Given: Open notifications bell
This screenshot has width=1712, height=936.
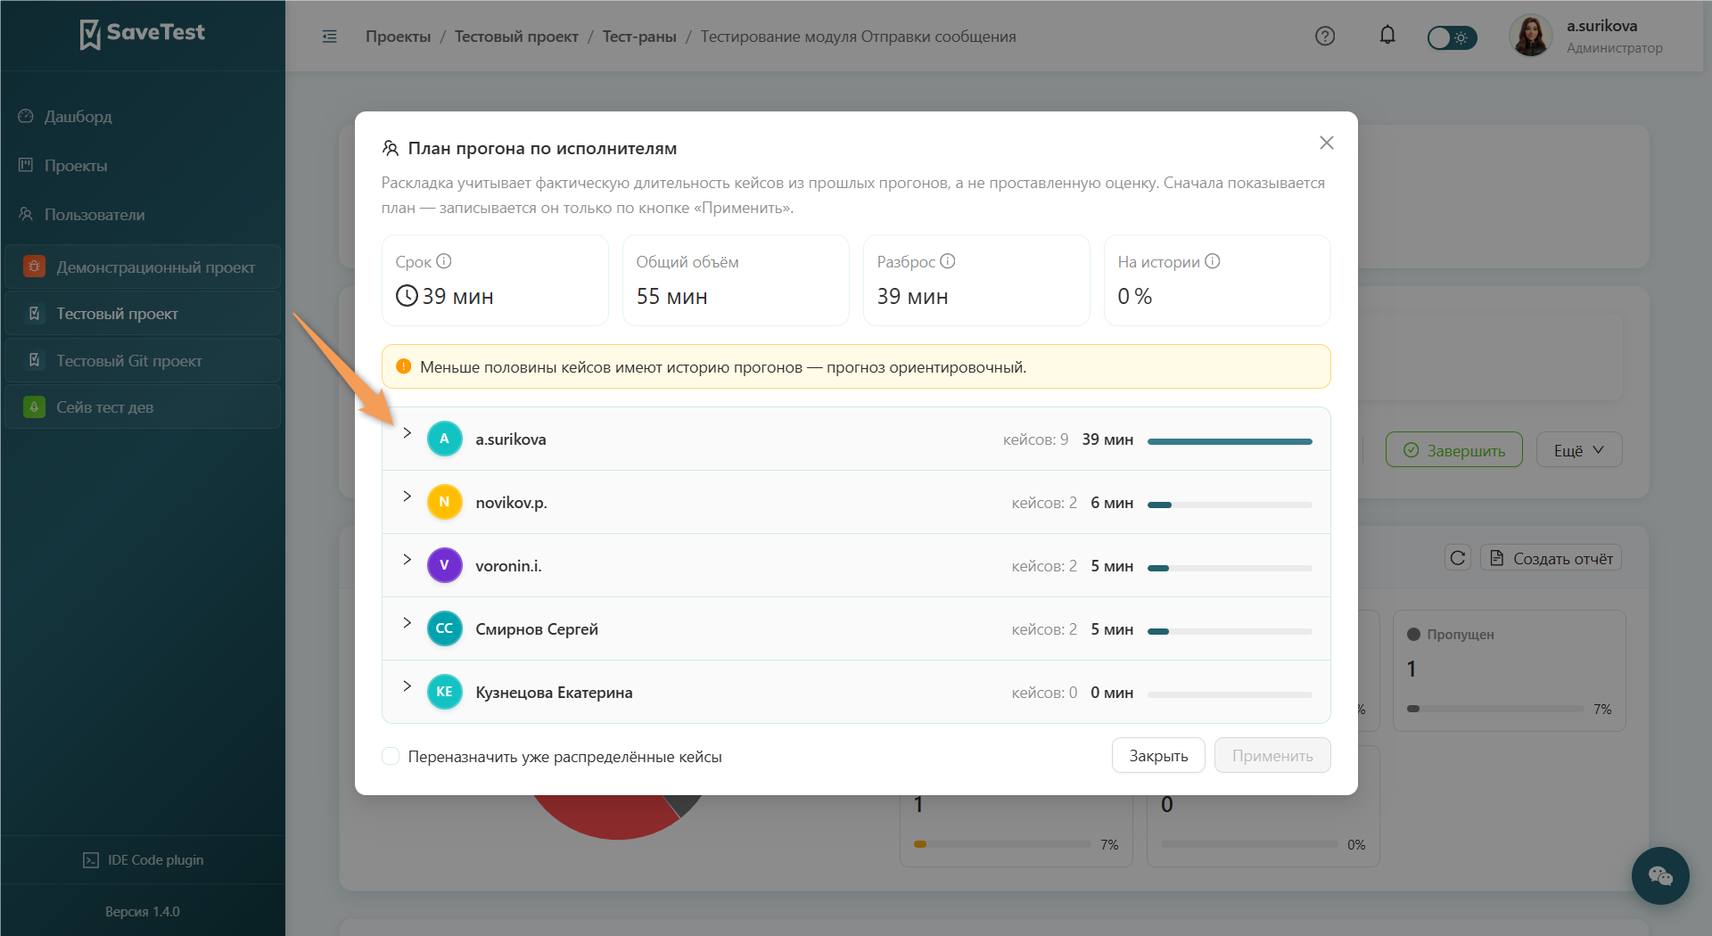Looking at the screenshot, I should coord(1387,36).
